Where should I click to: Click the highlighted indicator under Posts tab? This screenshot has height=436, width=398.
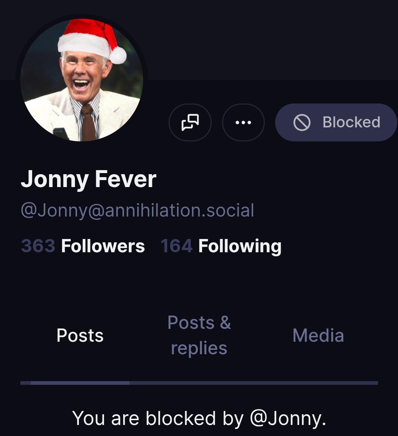click(80, 383)
